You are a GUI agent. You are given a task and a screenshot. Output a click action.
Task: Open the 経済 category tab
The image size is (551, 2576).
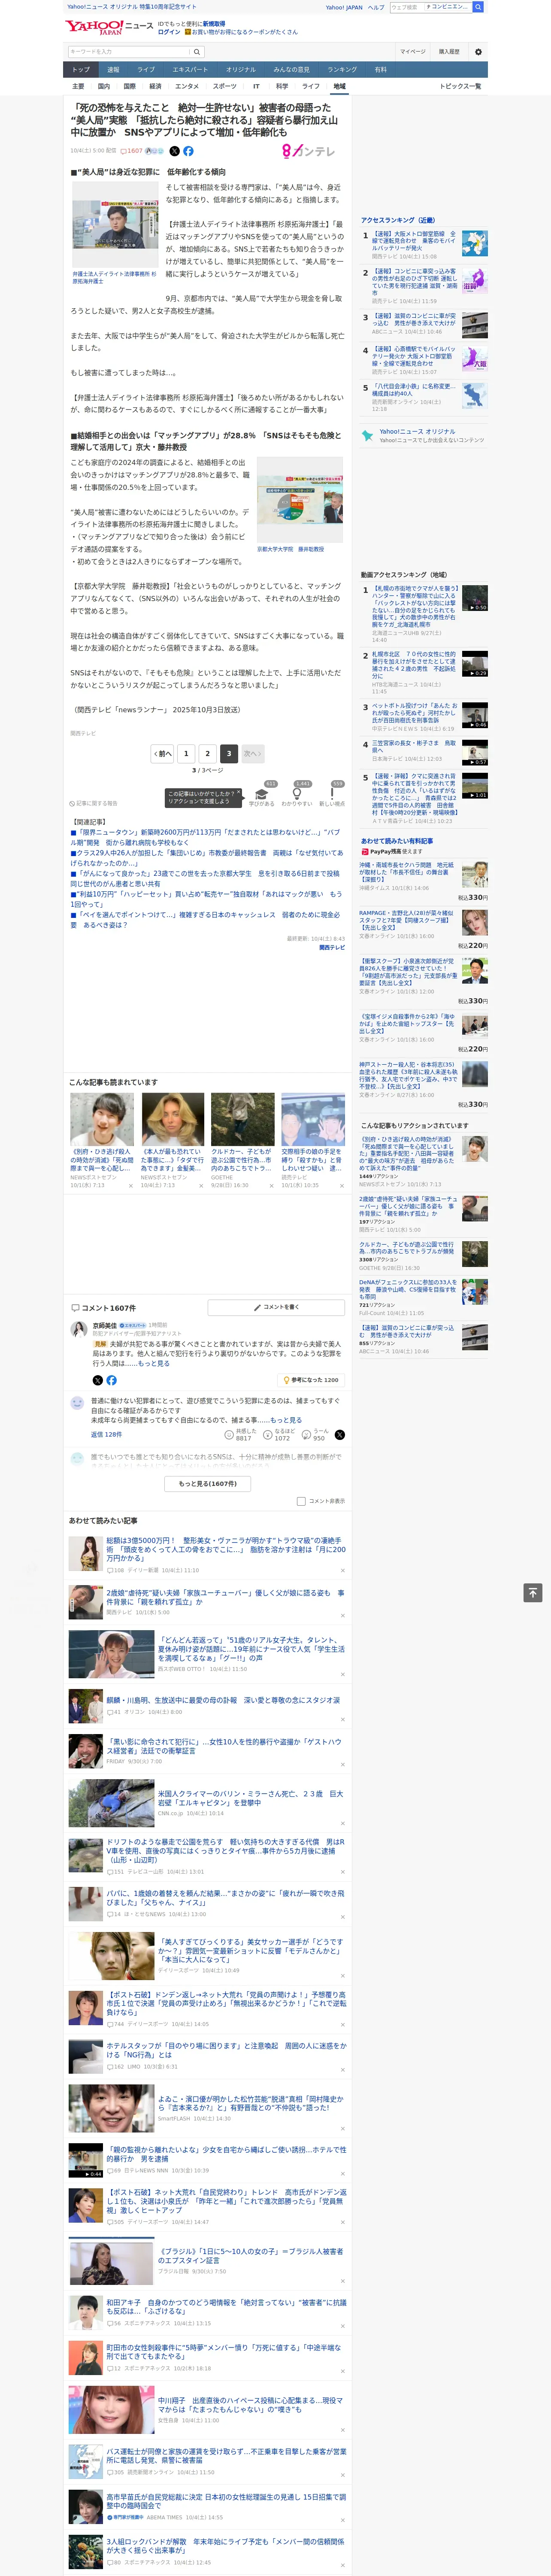[x=155, y=86]
